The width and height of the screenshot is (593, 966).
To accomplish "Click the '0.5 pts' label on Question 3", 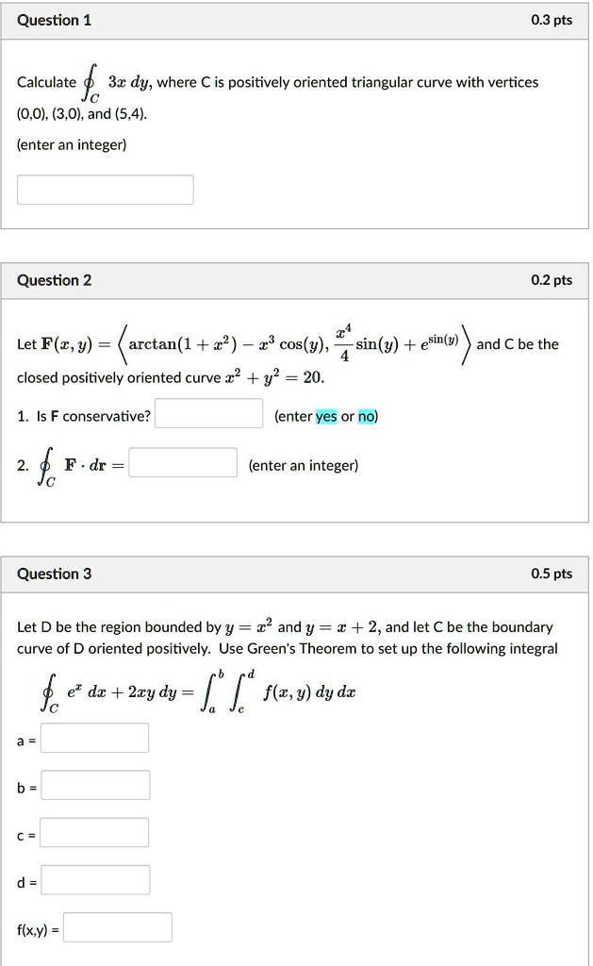I will (553, 574).
